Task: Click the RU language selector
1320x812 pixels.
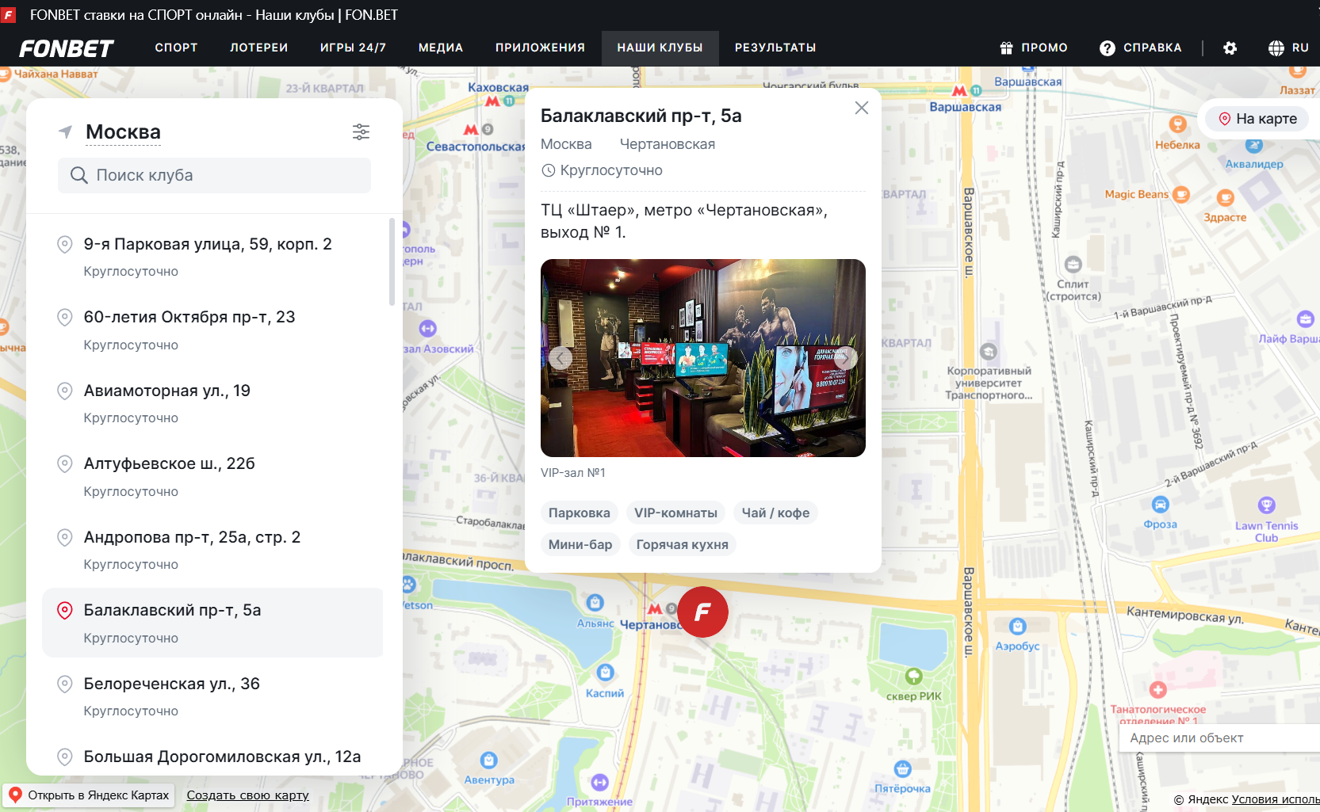Action: tap(1300, 48)
